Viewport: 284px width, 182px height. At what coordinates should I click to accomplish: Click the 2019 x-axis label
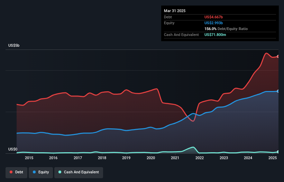(126, 158)
